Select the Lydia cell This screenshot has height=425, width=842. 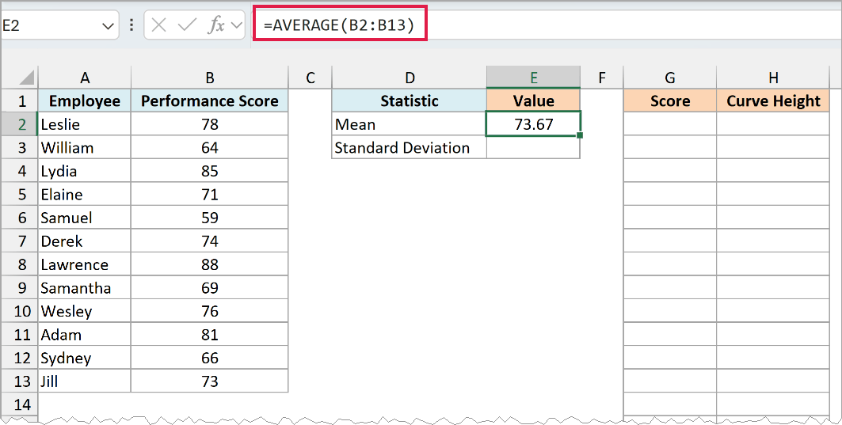(84, 171)
